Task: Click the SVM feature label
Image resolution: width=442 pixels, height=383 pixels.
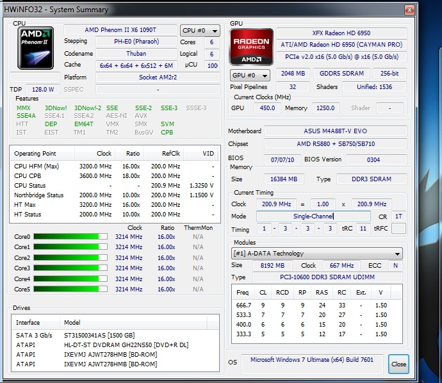Action: tap(167, 124)
